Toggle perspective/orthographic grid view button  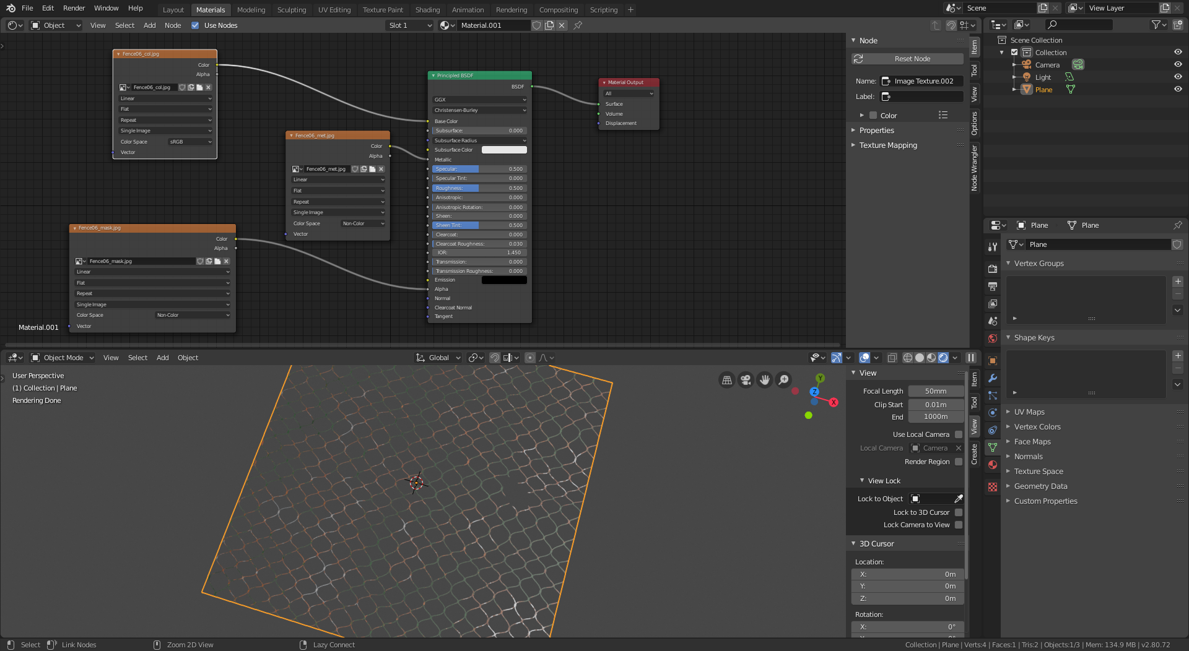pos(727,380)
